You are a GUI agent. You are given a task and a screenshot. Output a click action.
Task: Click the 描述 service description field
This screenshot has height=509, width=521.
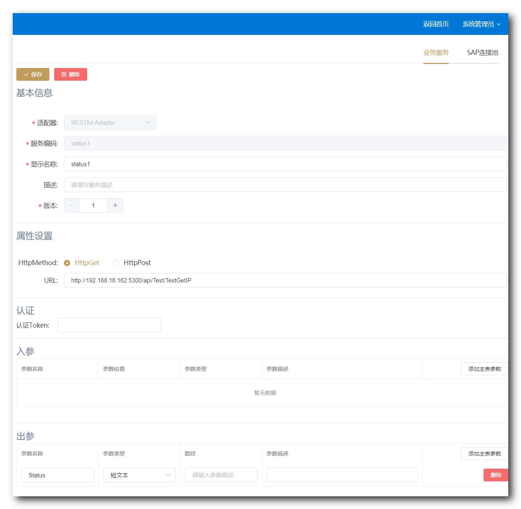click(285, 185)
